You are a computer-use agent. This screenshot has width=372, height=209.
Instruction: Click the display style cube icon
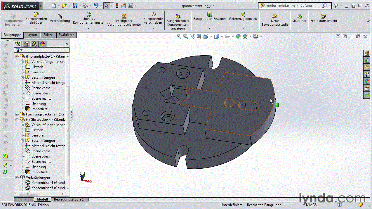[x=216, y=36]
